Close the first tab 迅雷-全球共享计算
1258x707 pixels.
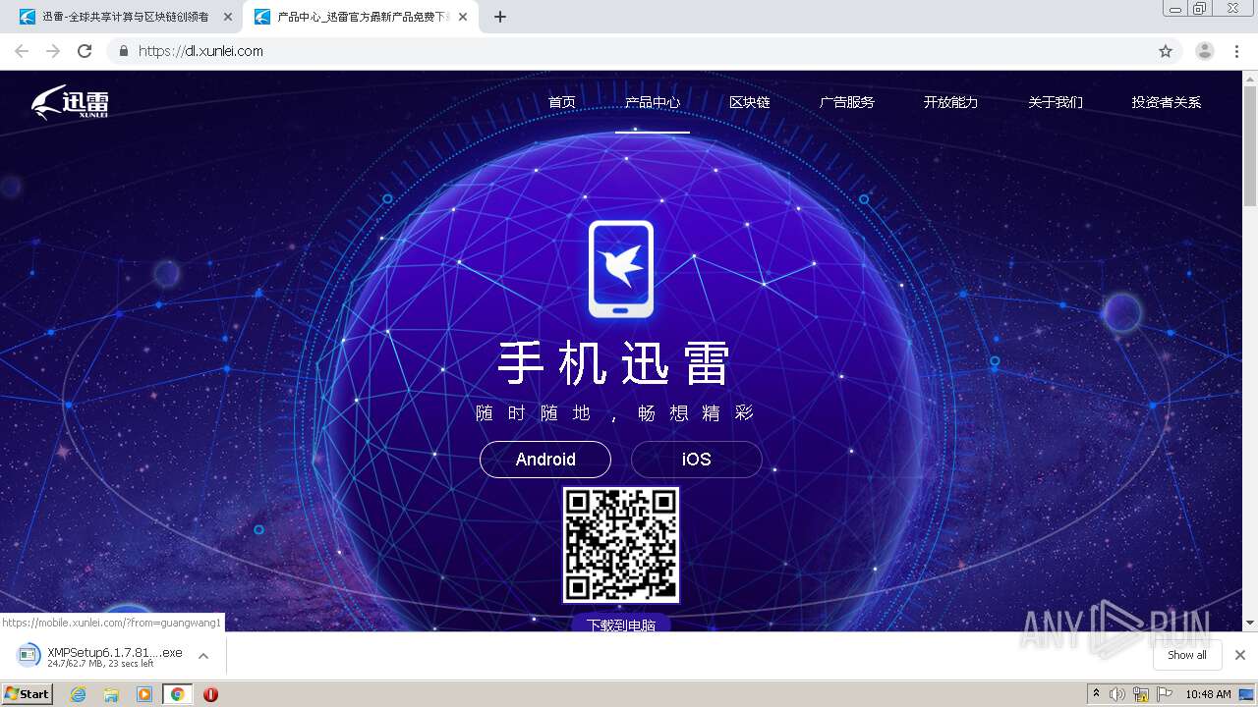pyautogui.click(x=228, y=17)
